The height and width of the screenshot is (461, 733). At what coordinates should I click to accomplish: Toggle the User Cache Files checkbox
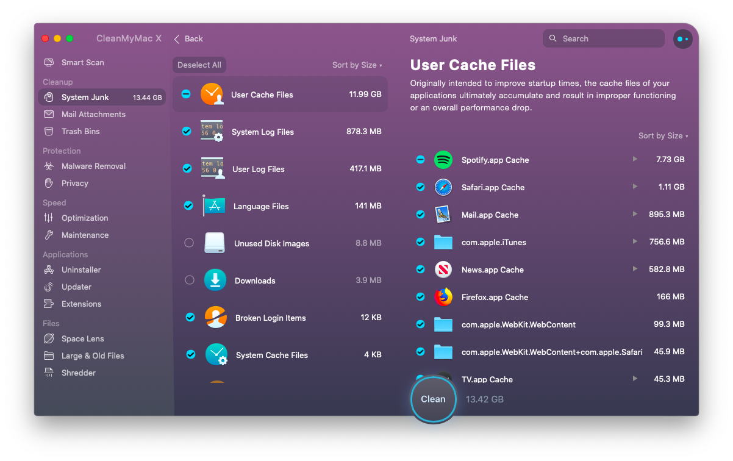coord(186,94)
